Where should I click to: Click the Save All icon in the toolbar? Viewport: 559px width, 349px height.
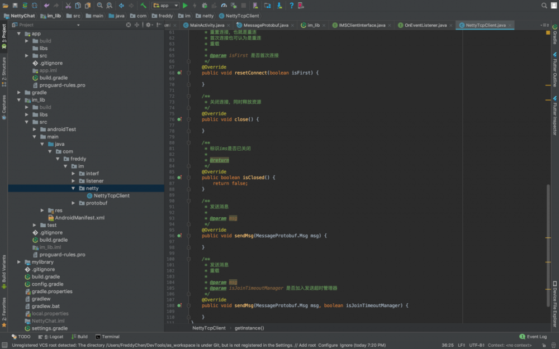(x=14, y=4)
